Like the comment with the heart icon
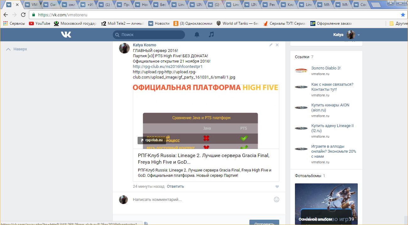Viewport: 408px width, 225px height. (277, 187)
